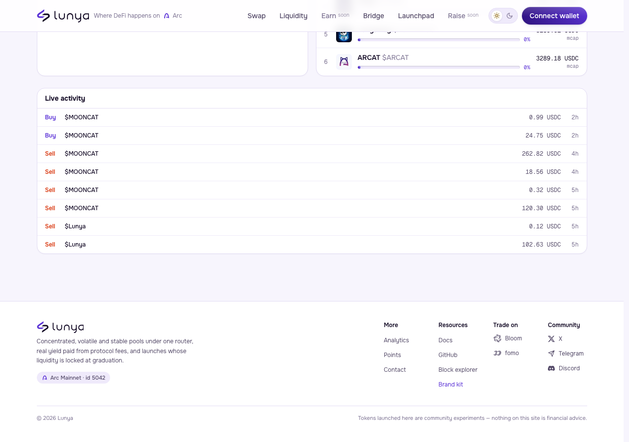629x442 pixels.
Task: Open the Bloom trade link
Action: click(x=508, y=338)
